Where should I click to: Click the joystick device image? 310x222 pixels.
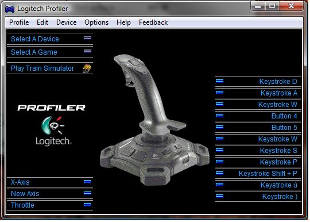[x=154, y=120]
